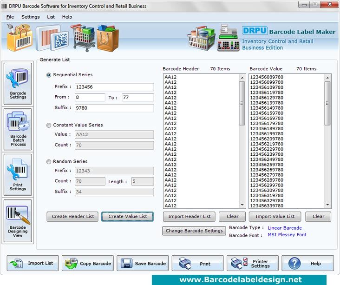Viewport: 340px width, 285px height.
Task: Select the Random Series option
Action: [x=49, y=162]
